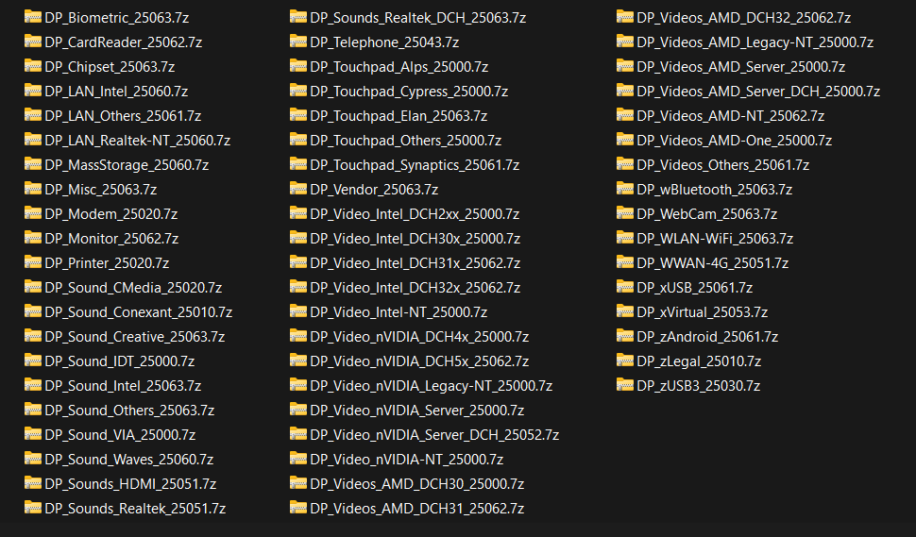
Task: Click file name DP_Misc_25063.7z
Action: coord(100,190)
